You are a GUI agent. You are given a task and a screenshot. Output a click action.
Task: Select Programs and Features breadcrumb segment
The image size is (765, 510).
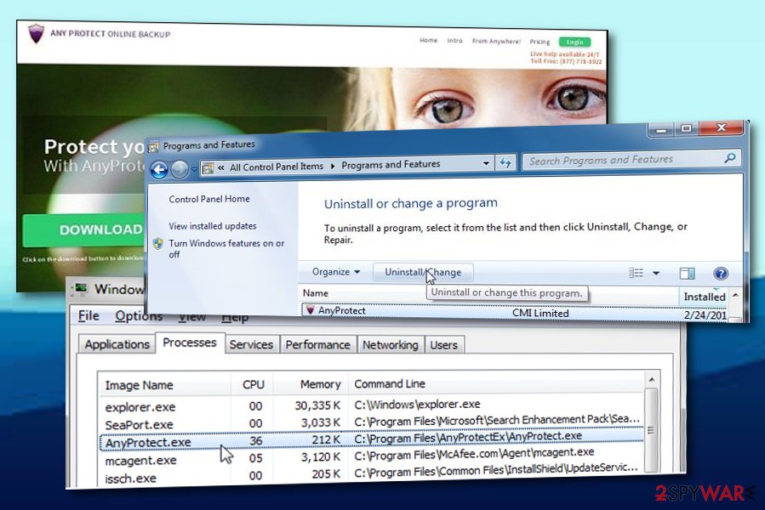(391, 165)
